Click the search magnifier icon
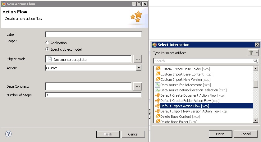The width and height of the screenshot is (261, 142). 255,61
